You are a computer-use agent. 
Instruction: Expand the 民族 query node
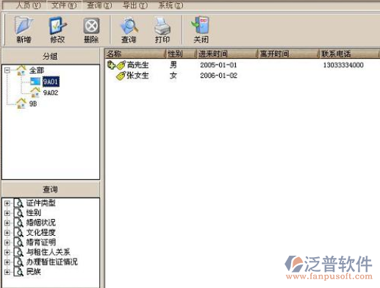[7, 272]
